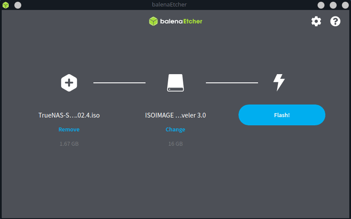
Task: Click the balenaEtcher window title text
Action: point(169,5)
